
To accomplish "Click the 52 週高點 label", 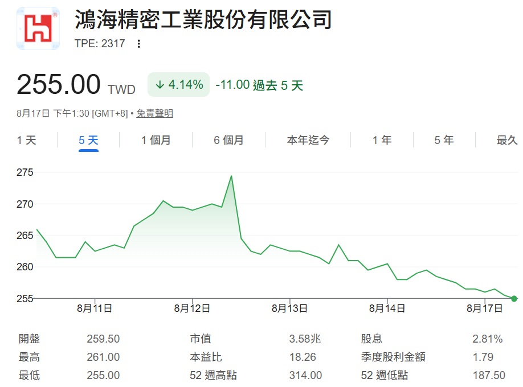I will (x=214, y=376).
